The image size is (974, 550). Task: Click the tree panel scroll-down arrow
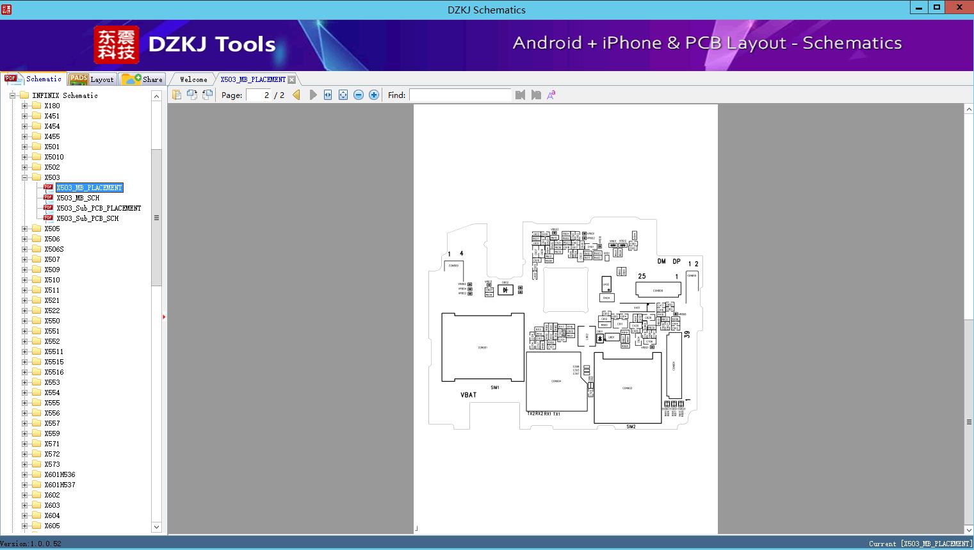tap(156, 527)
